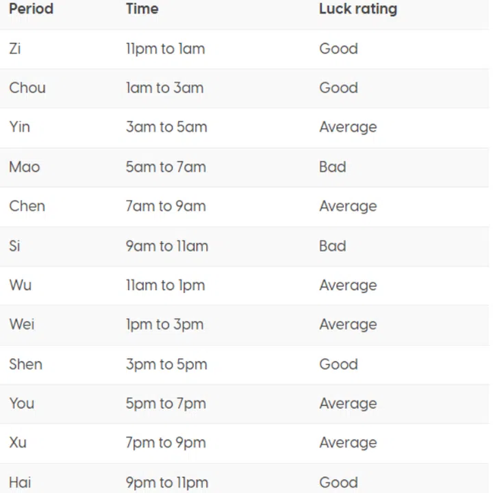This screenshot has height=493, width=493.
Task: Select the Chou period name
Action: pyautogui.click(x=28, y=88)
